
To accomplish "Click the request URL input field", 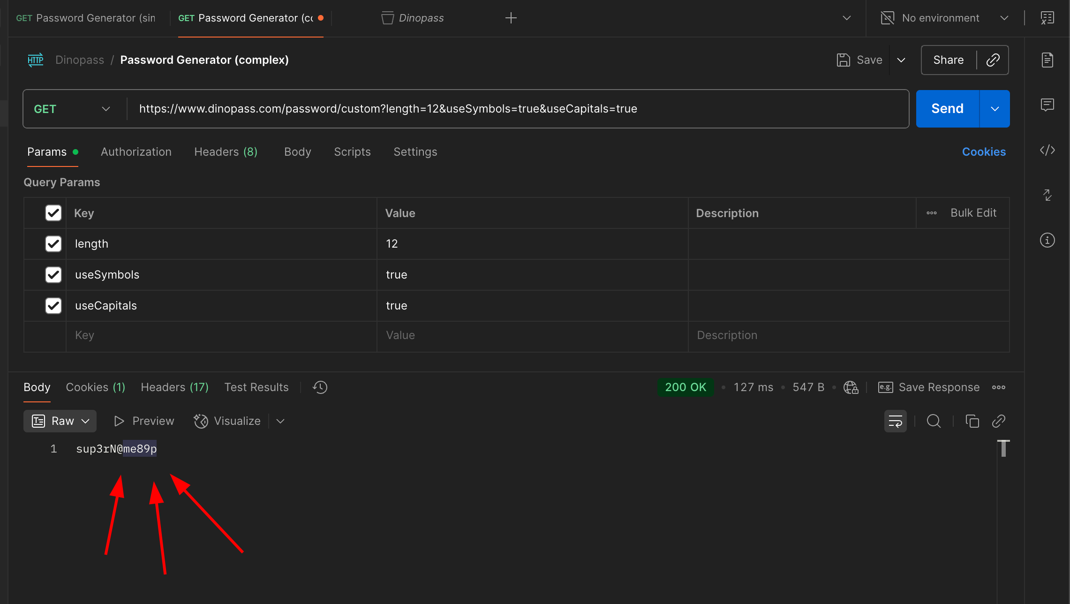I will [x=516, y=109].
